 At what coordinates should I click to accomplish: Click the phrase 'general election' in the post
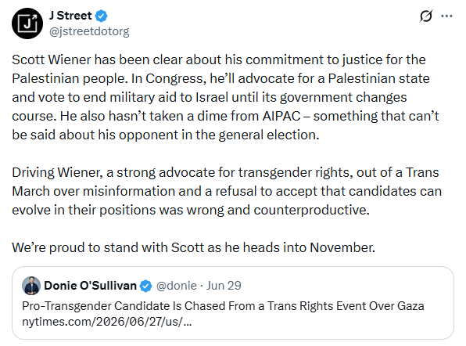[x=269, y=135]
